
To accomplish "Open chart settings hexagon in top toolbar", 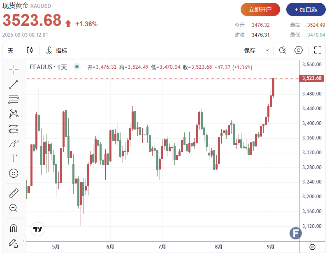I will (x=299, y=50).
